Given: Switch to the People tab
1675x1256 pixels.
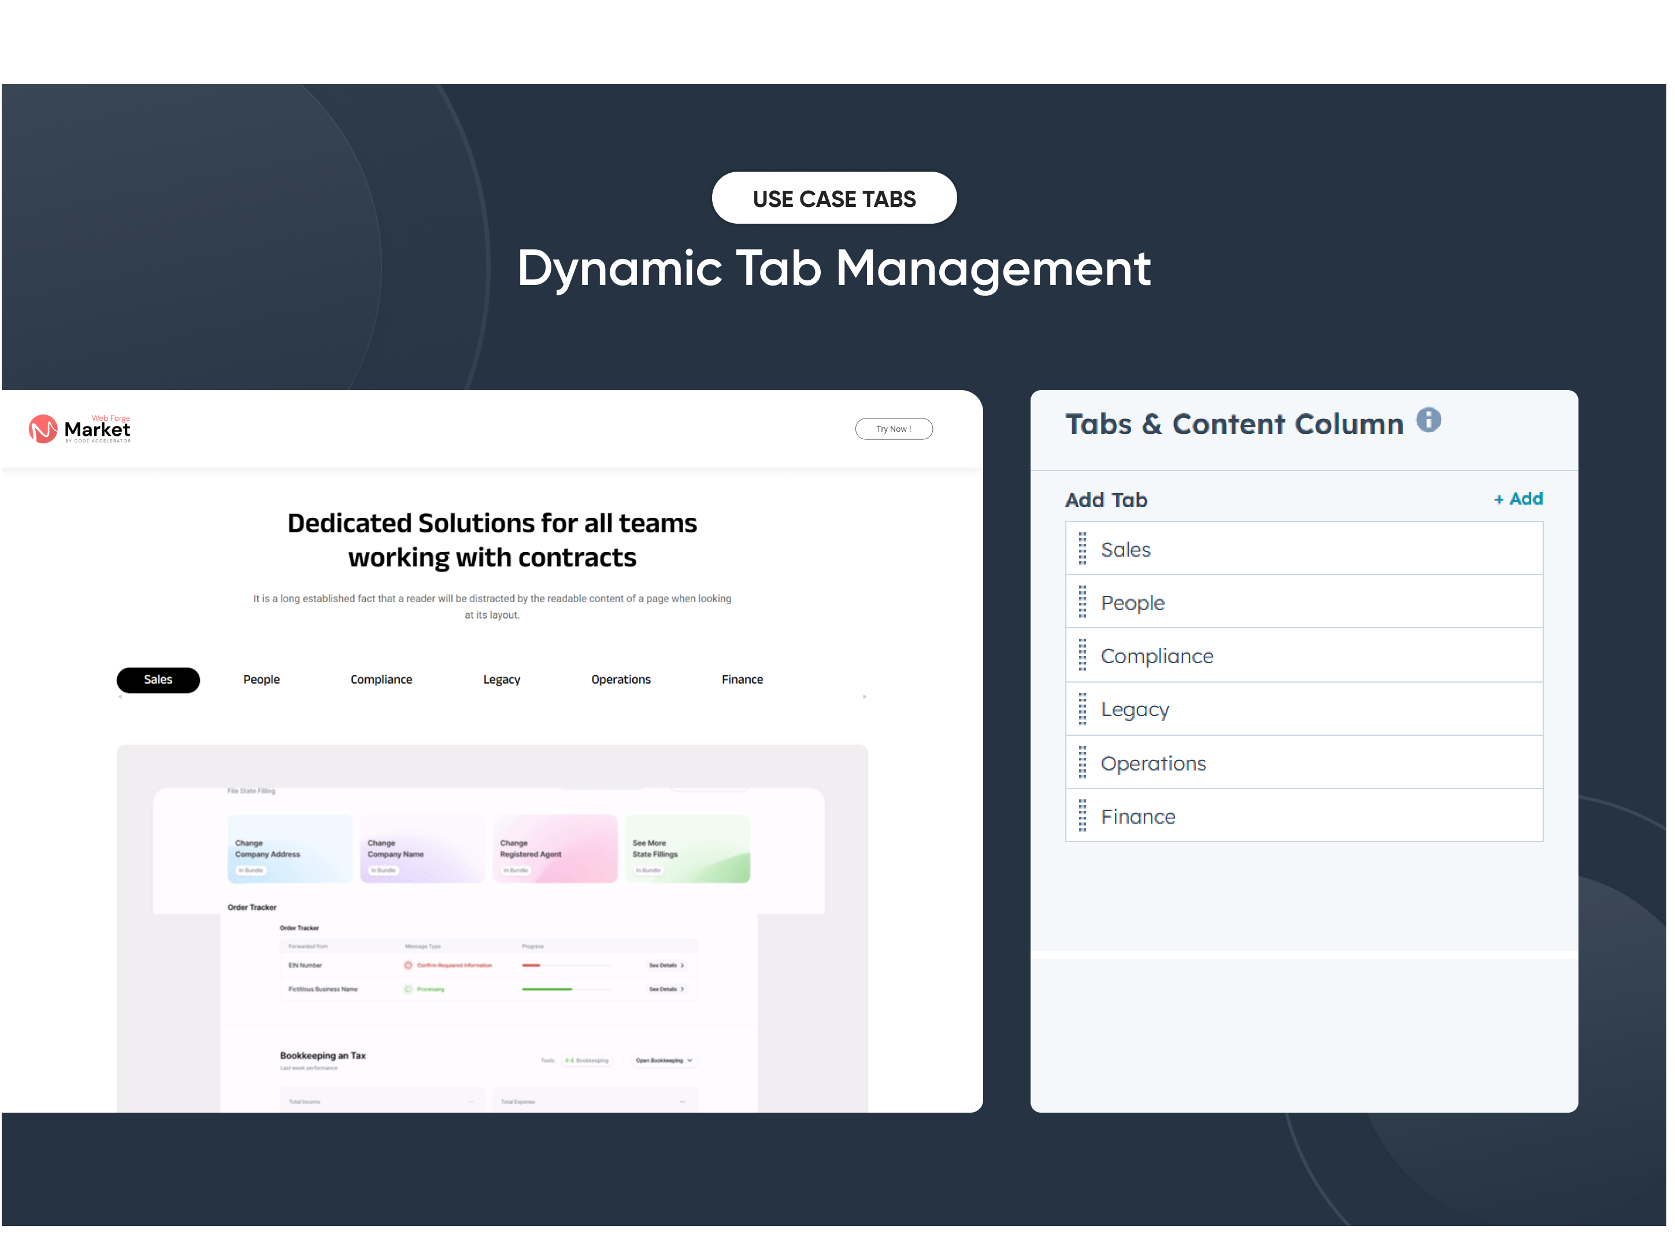Looking at the screenshot, I should (x=261, y=679).
